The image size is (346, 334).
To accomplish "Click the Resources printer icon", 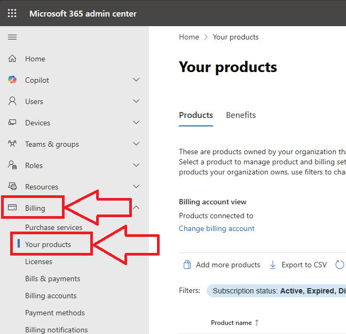I will coord(12,187).
